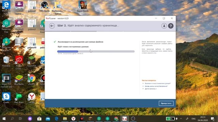Open BlueStacks desktop shortcut
The height and width of the screenshot is (122, 218).
tap(19, 80)
